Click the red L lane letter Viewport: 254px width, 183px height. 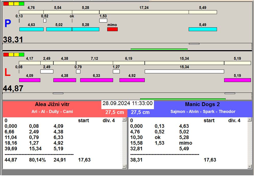point(7,73)
